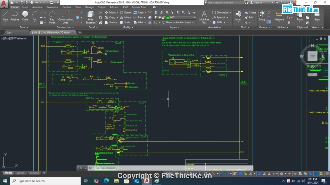This screenshot has width=330, height=185.
Task: Click the Scale tool
Action: pos(125,22)
